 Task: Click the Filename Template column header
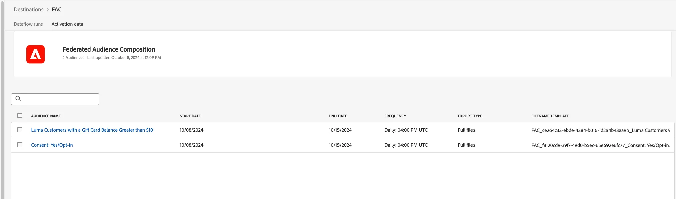coord(550,116)
